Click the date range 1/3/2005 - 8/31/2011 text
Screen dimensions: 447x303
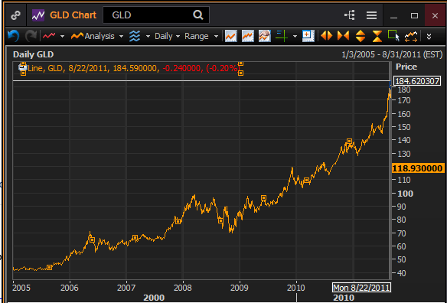[392, 54]
